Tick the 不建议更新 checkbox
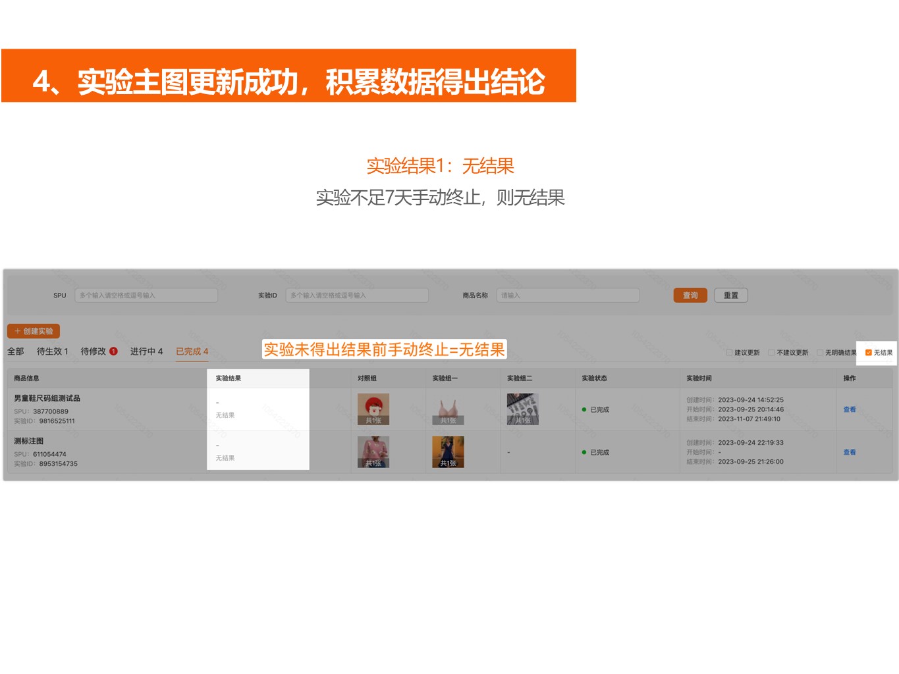 [771, 353]
